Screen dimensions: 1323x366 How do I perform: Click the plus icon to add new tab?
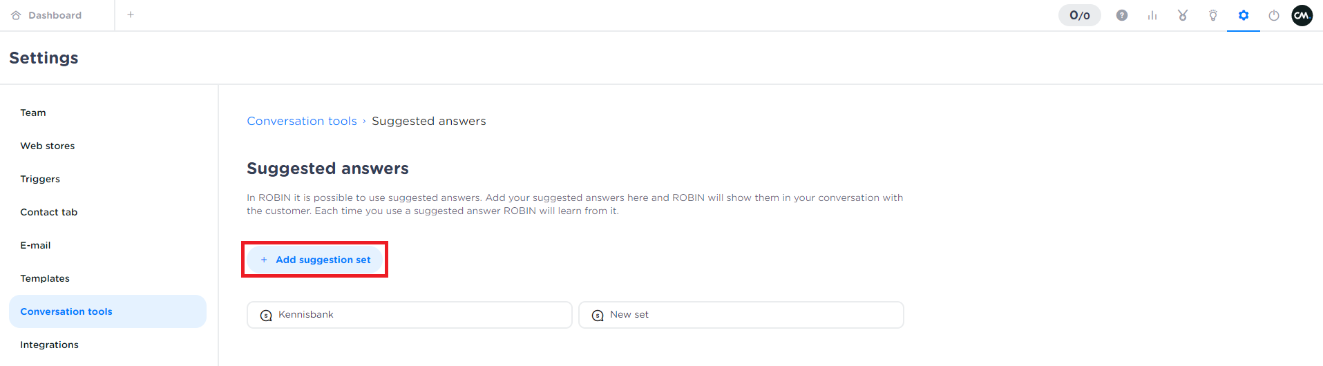click(131, 15)
